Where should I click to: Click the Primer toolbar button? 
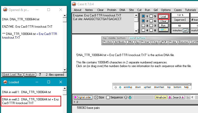coord(145,42)
